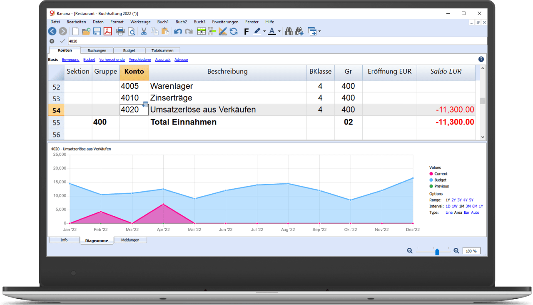Select the Ausdruck view link
Viewport: 533px width, 305px height.
coord(163,60)
